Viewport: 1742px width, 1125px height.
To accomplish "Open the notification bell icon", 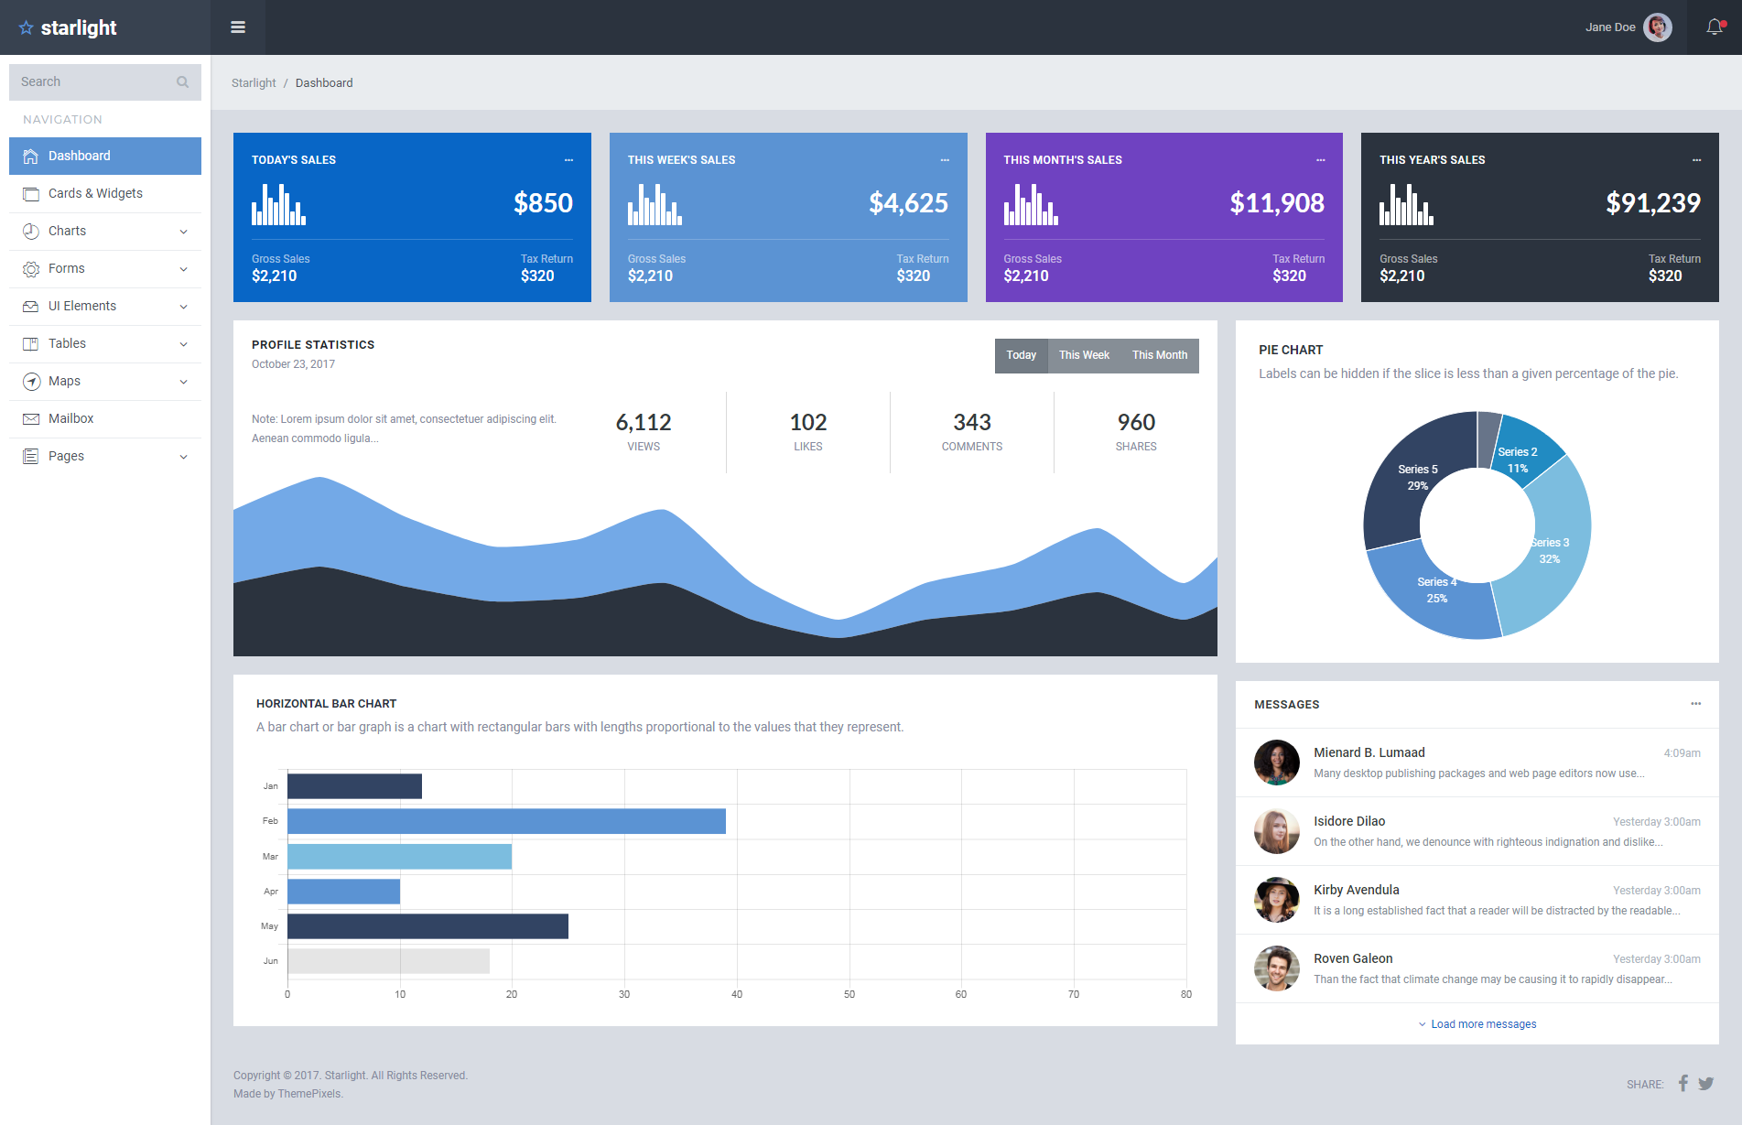I will point(1715,27).
